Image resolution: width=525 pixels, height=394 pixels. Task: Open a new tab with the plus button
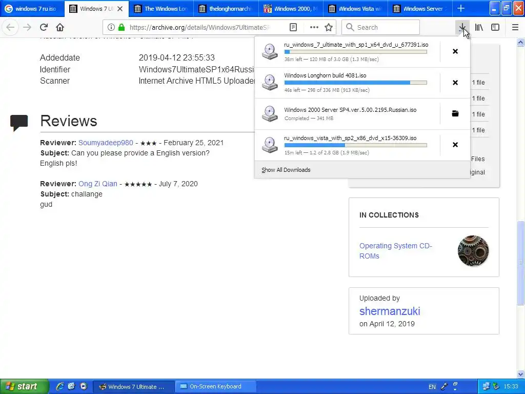point(461,8)
